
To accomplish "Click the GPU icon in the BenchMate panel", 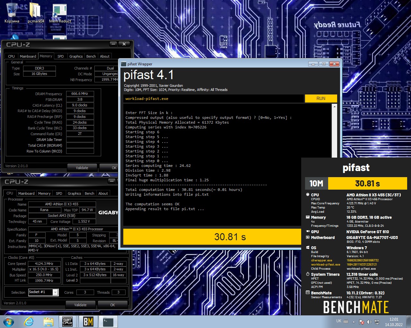I will click(308, 232).
